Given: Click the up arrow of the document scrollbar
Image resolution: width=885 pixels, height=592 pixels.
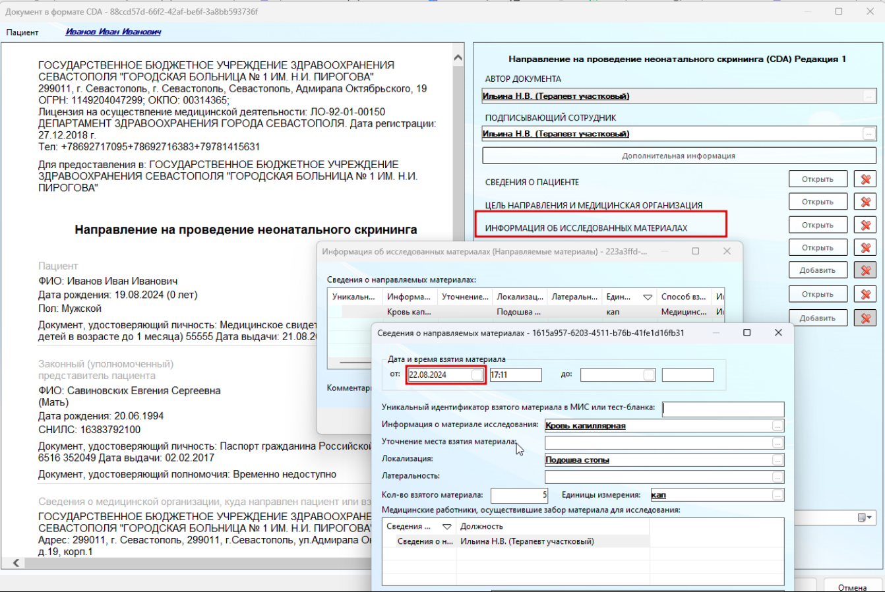Looking at the screenshot, I should pos(459,57).
